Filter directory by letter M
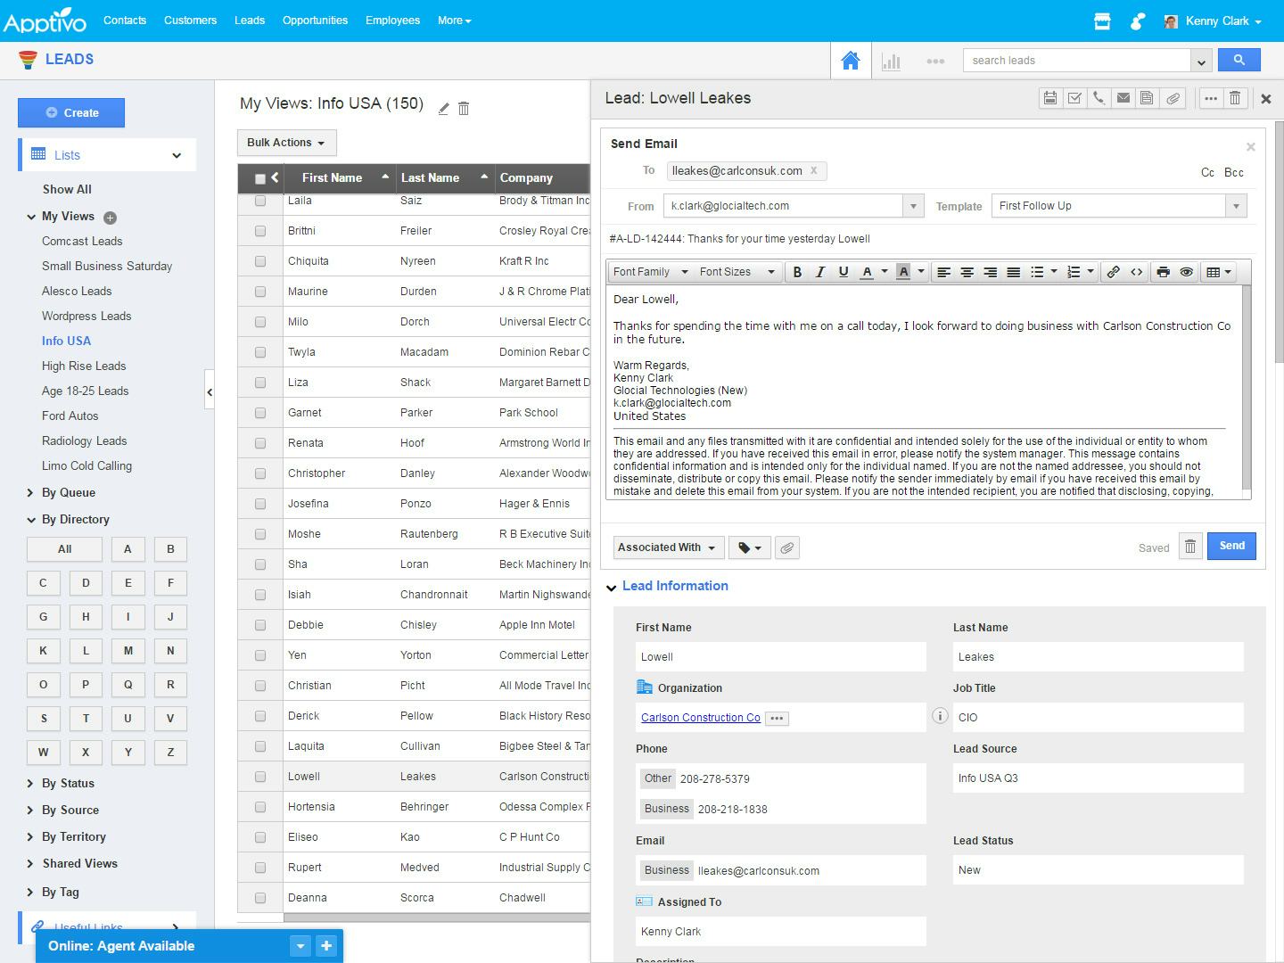This screenshot has height=963, width=1284. [x=128, y=651]
